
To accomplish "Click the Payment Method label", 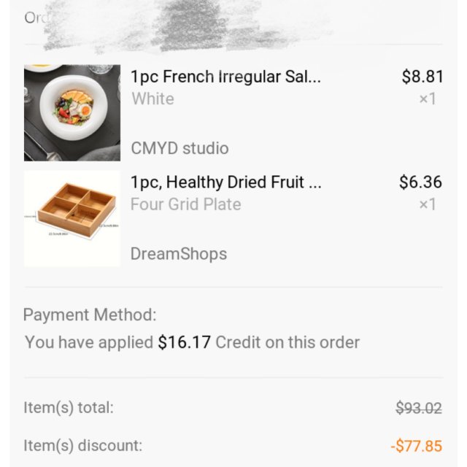I will (x=90, y=315).
